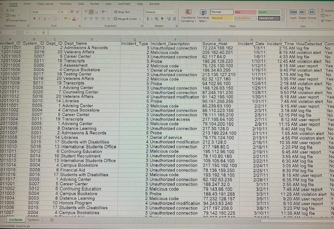Apply comma style
The width and height of the screenshot is (334, 229).
click(x=162, y=19)
